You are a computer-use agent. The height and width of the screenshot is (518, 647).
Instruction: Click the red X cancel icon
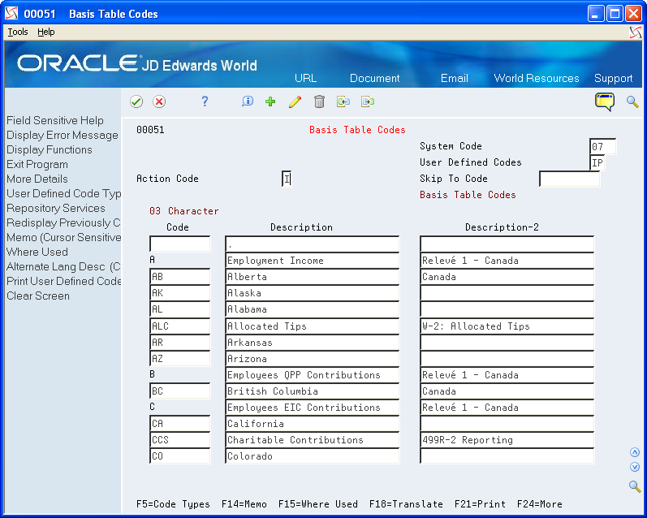(159, 101)
